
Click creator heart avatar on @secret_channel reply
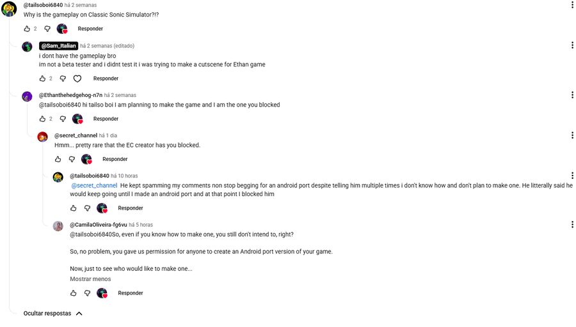tap(86, 159)
